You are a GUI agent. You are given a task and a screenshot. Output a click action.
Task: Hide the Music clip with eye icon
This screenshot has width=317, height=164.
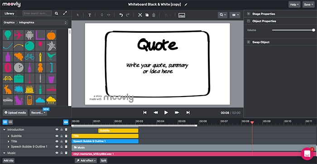click(57, 153)
